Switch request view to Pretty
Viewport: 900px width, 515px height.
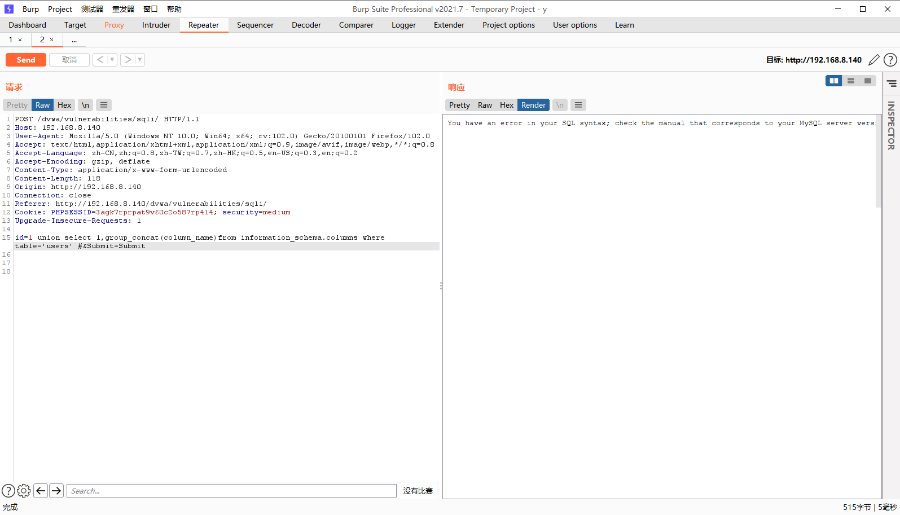click(x=17, y=105)
